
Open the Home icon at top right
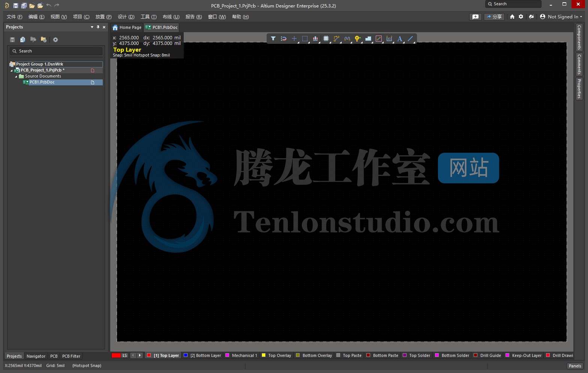pyautogui.click(x=512, y=16)
